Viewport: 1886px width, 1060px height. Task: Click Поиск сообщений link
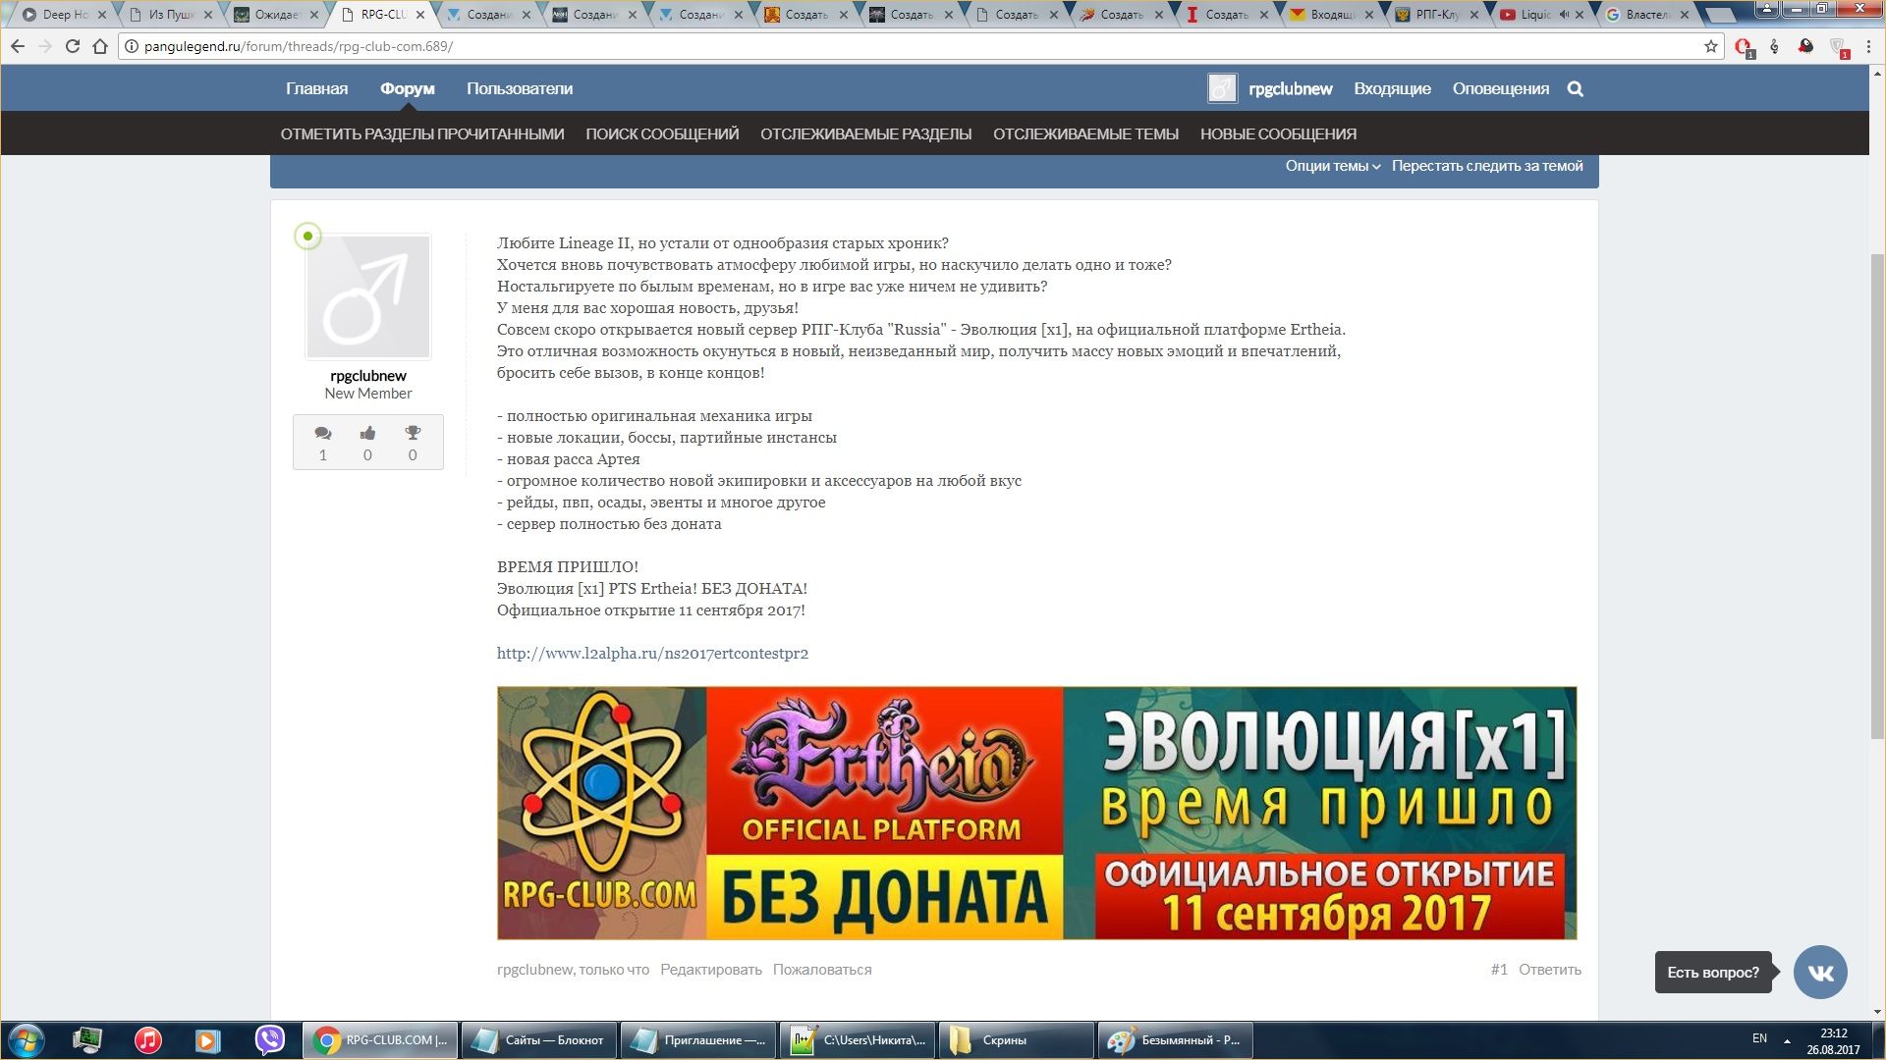click(662, 133)
